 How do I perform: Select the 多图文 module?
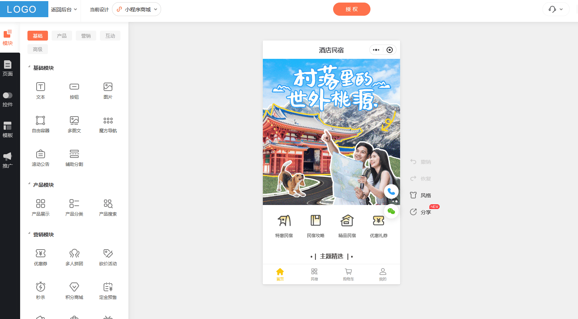[74, 125]
